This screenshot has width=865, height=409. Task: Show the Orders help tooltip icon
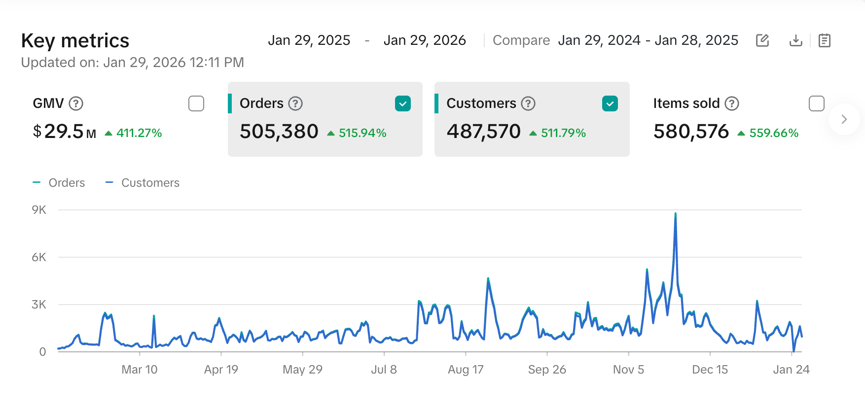[295, 103]
